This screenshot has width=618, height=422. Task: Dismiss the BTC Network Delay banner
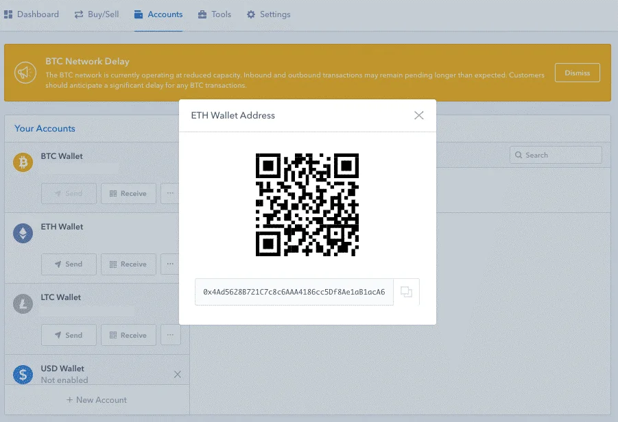pos(577,73)
